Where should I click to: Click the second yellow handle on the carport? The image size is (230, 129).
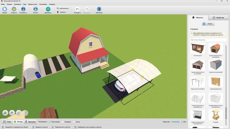(142, 77)
